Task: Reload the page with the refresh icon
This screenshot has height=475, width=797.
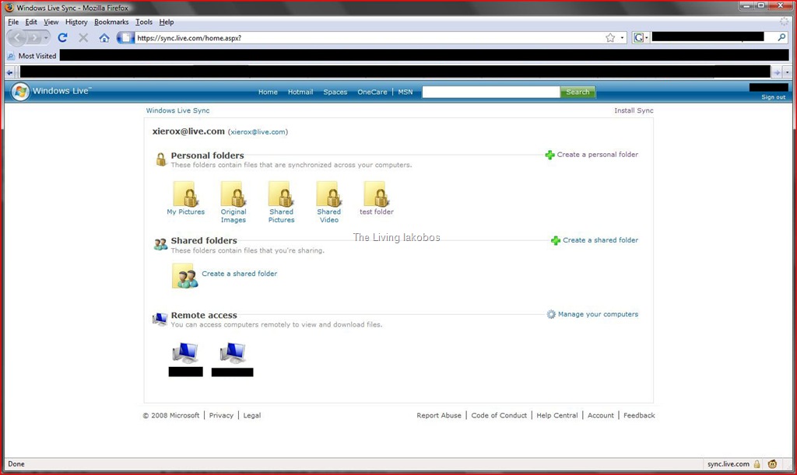Action: 62,37
